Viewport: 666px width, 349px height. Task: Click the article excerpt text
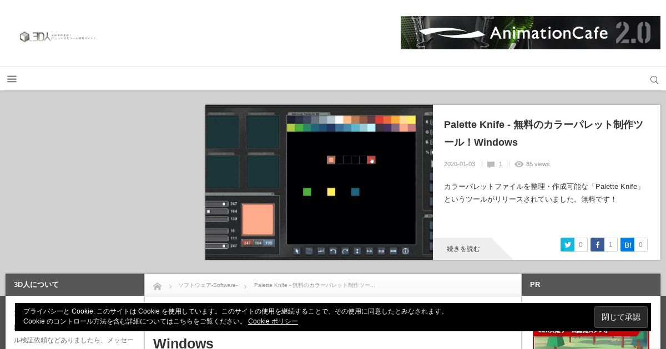[x=543, y=193]
